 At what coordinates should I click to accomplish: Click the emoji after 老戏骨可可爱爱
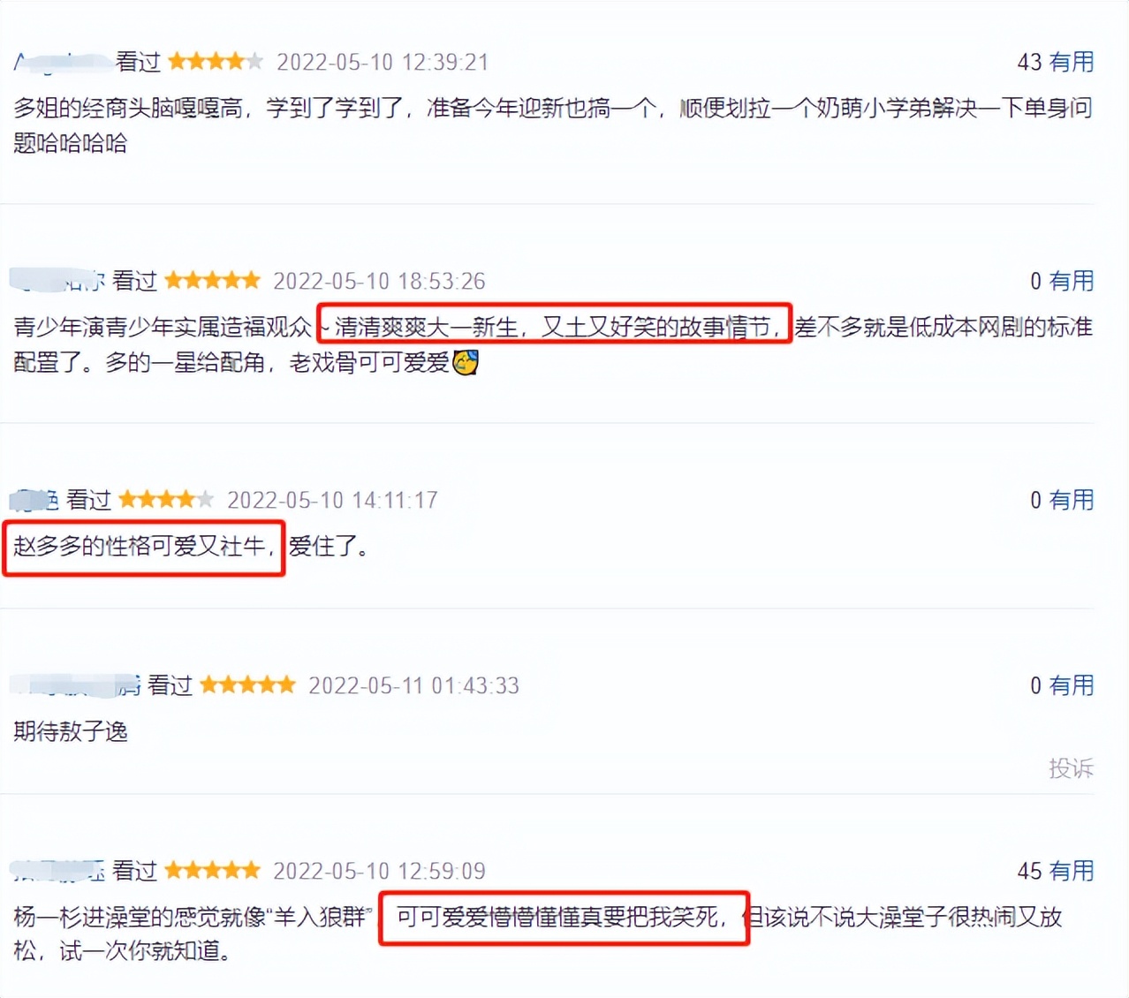coord(466,362)
